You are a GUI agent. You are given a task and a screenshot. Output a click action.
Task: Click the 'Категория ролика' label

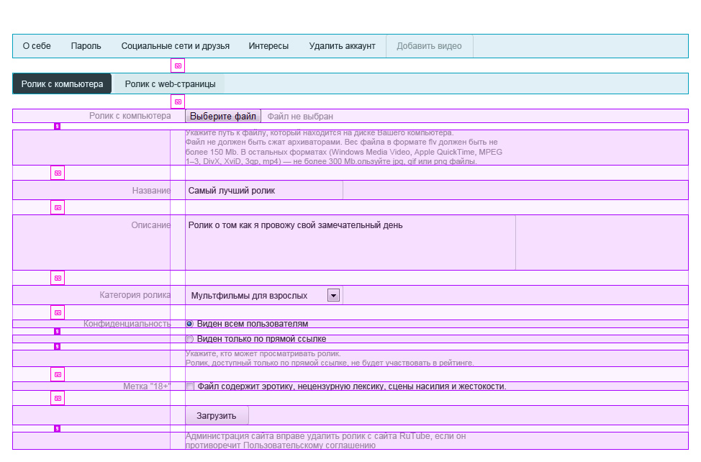(135, 295)
